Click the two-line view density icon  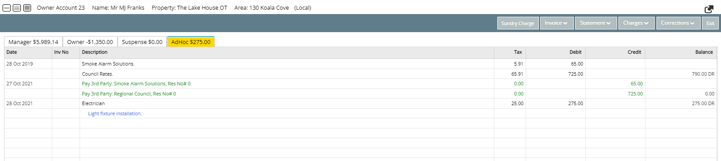click(x=17, y=8)
